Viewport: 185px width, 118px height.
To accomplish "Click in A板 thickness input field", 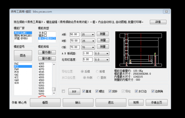I will click(74, 34).
